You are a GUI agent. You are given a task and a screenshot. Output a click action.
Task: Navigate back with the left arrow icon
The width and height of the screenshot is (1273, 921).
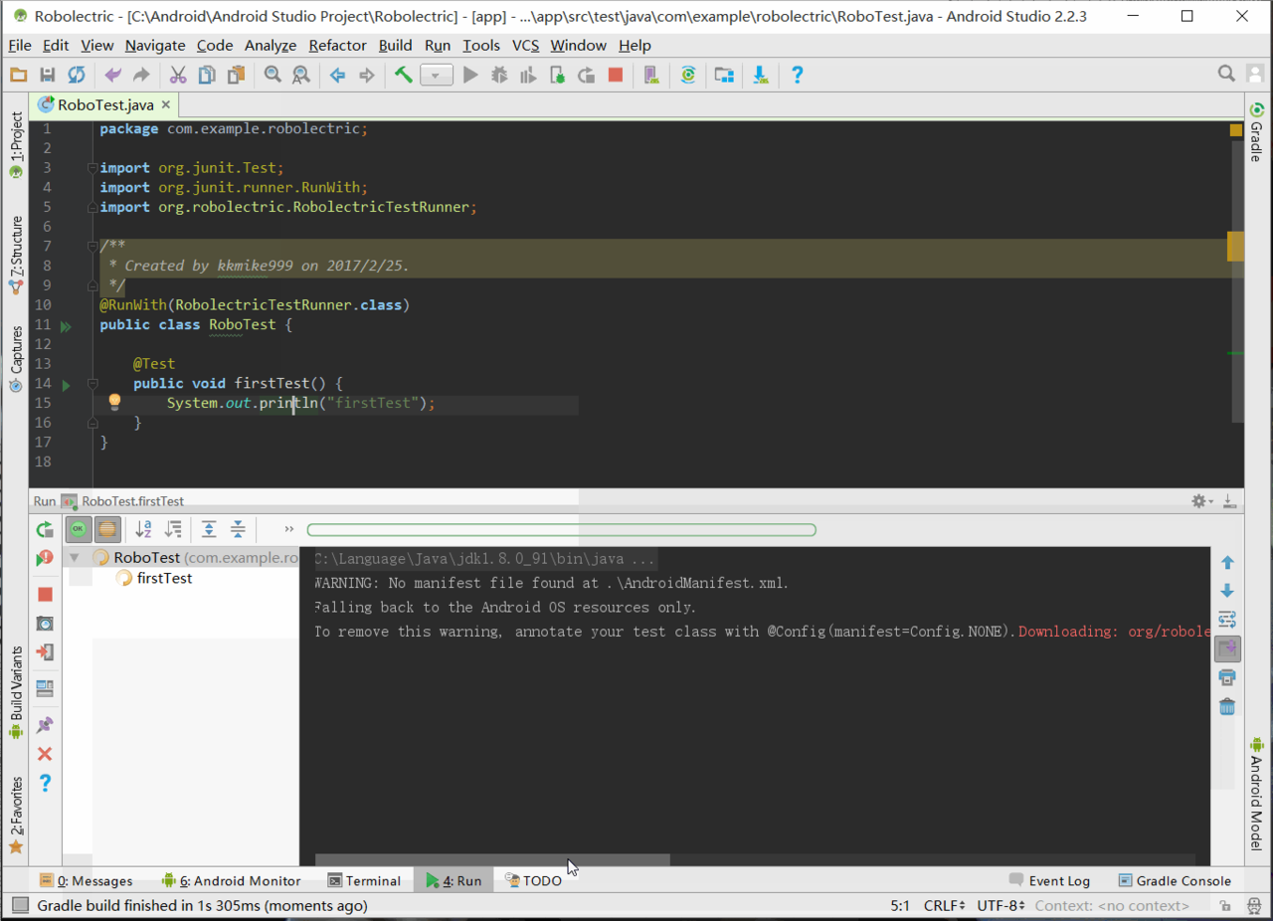point(337,75)
